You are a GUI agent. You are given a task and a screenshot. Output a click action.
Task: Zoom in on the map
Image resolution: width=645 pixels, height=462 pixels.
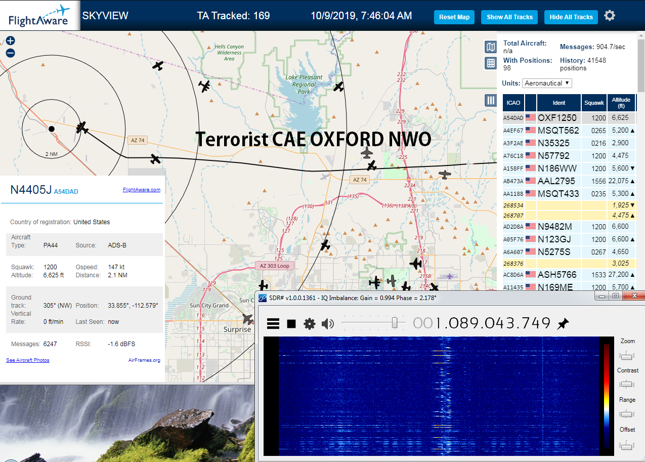pos(10,41)
